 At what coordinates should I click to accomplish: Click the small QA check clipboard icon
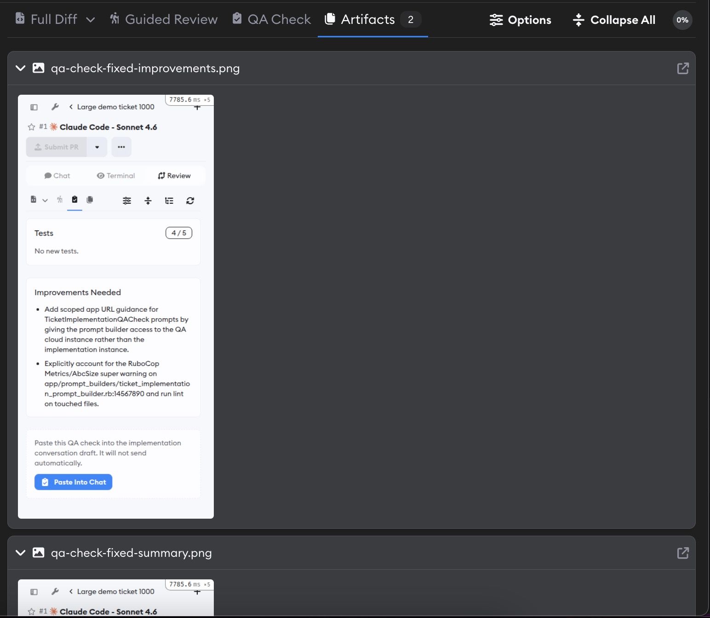click(74, 200)
